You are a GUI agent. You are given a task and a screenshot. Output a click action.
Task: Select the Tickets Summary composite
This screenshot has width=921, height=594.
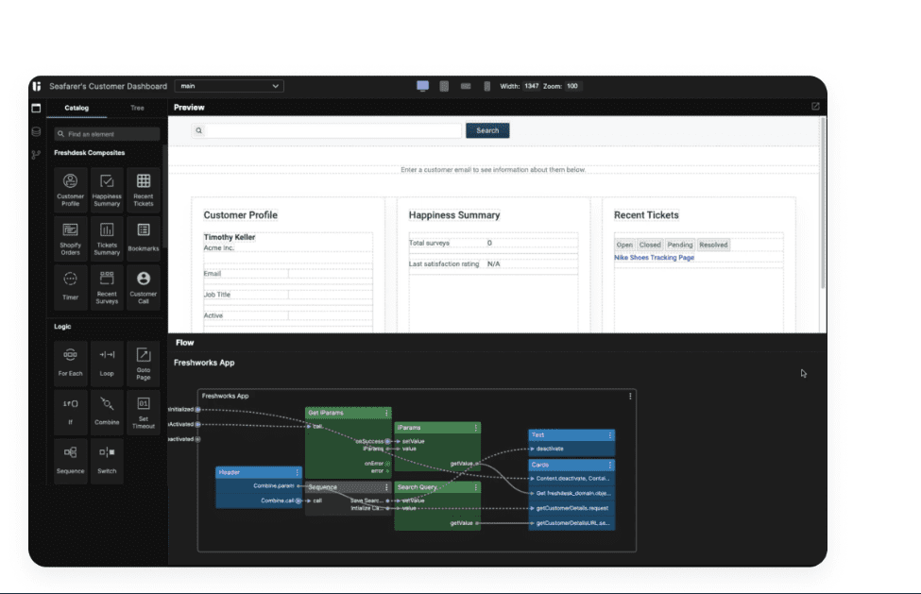point(107,238)
